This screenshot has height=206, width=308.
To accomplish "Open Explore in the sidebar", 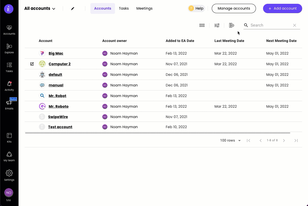I will (9, 48).
